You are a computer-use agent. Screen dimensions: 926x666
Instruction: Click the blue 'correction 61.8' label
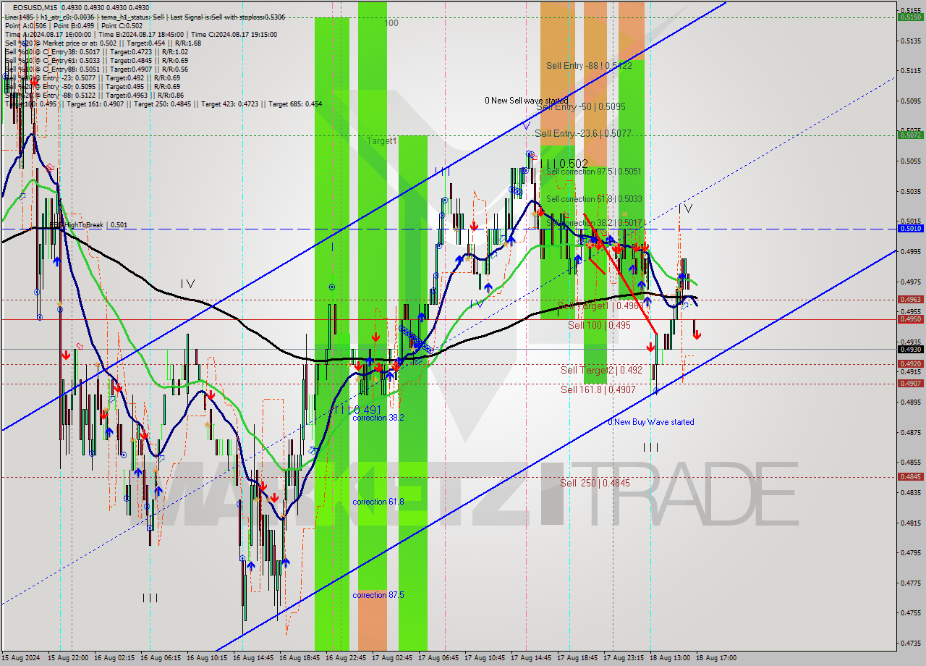pos(378,502)
